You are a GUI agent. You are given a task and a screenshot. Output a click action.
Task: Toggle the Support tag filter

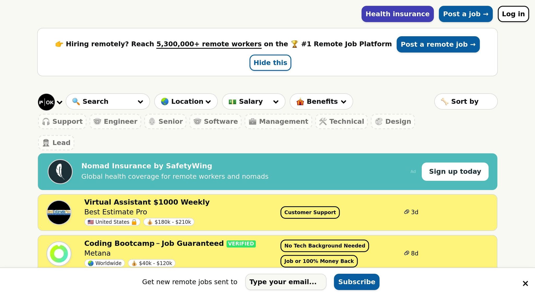(62, 122)
